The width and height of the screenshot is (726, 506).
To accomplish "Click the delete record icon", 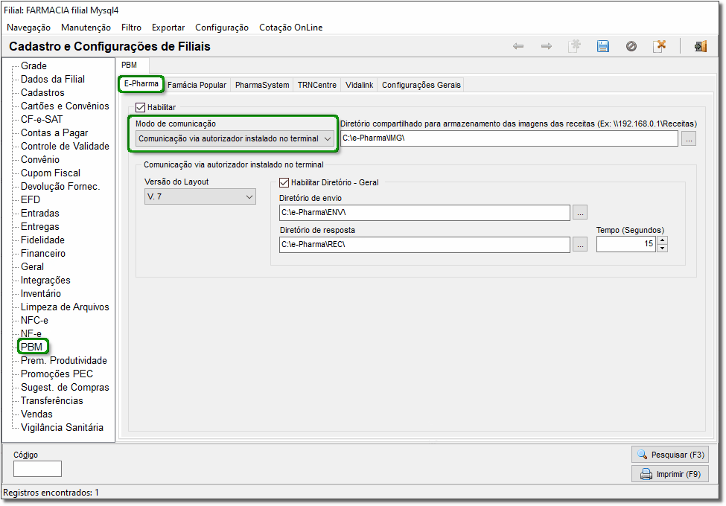I will coord(659,46).
